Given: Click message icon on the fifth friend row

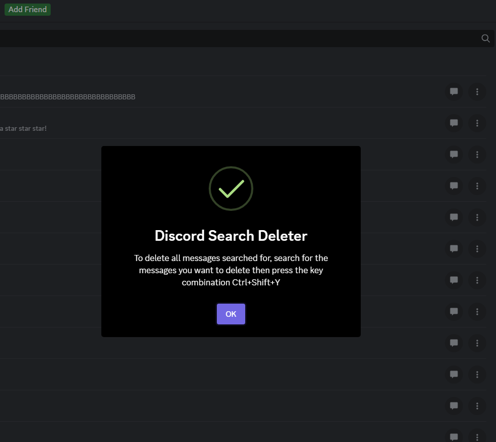Looking at the screenshot, I should tap(453, 217).
